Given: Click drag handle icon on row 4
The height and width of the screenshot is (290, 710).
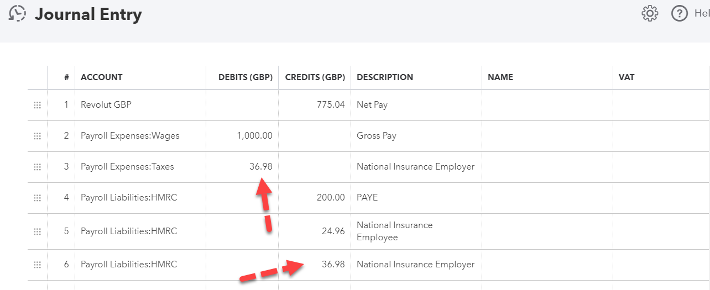Looking at the screenshot, I should pos(38,198).
